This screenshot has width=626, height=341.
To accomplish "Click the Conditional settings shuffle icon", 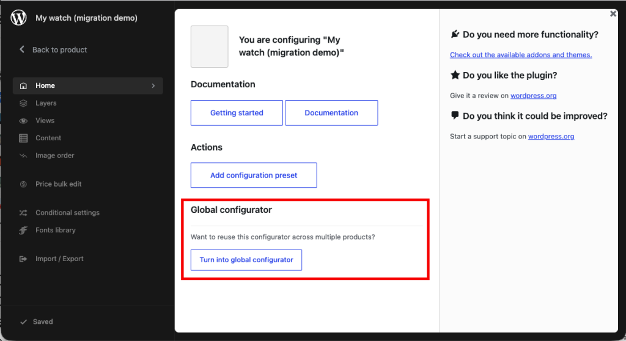I will pos(24,213).
